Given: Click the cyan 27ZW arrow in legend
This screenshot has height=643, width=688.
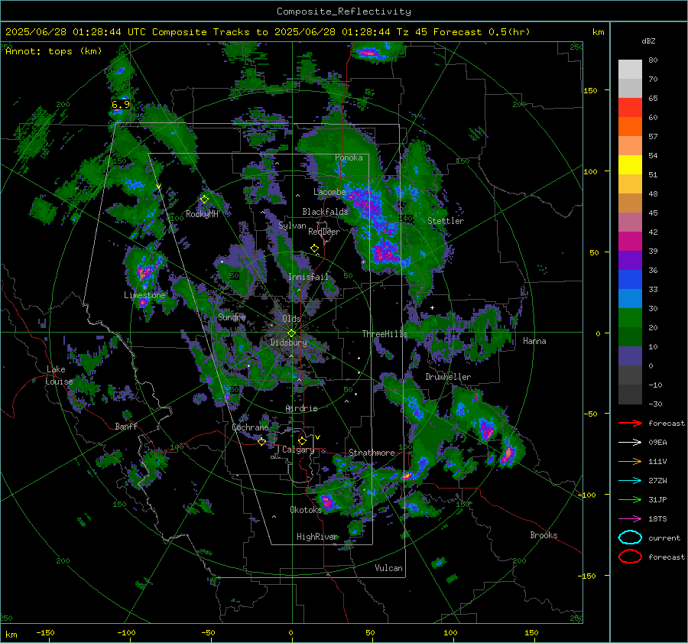Looking at the screenshot, I should [x=630, y=481].
